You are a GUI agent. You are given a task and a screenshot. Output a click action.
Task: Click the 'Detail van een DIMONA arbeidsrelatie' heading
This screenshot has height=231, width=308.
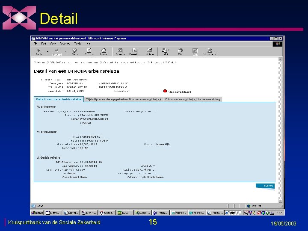[77, 71]
